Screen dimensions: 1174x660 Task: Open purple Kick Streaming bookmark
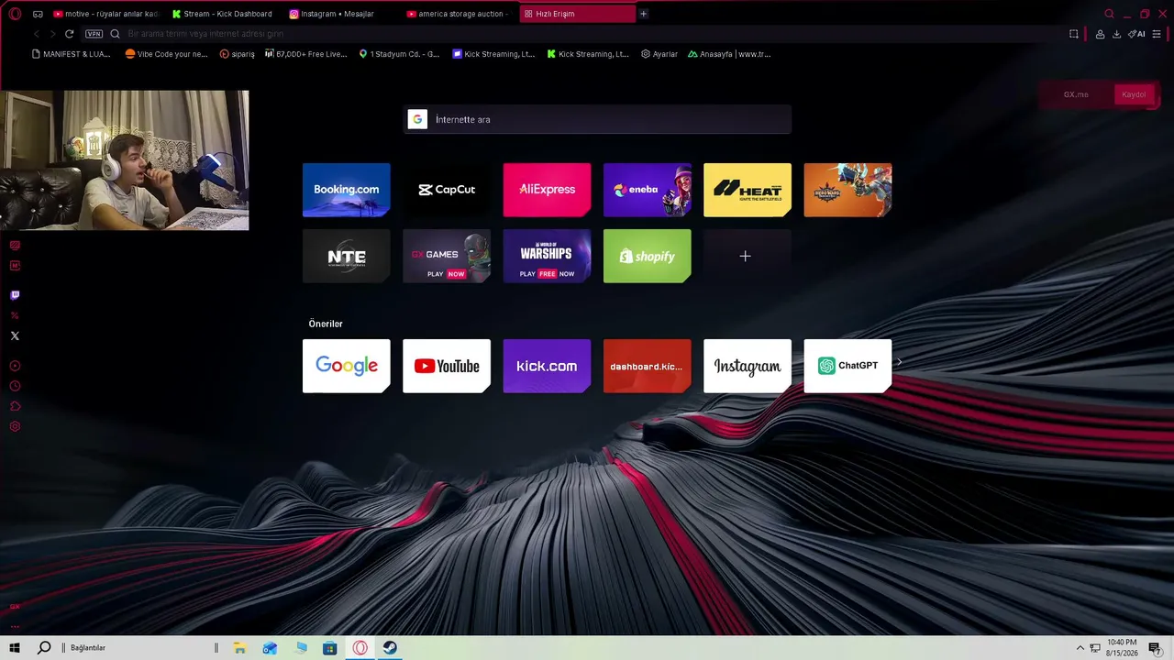[493, 54]
